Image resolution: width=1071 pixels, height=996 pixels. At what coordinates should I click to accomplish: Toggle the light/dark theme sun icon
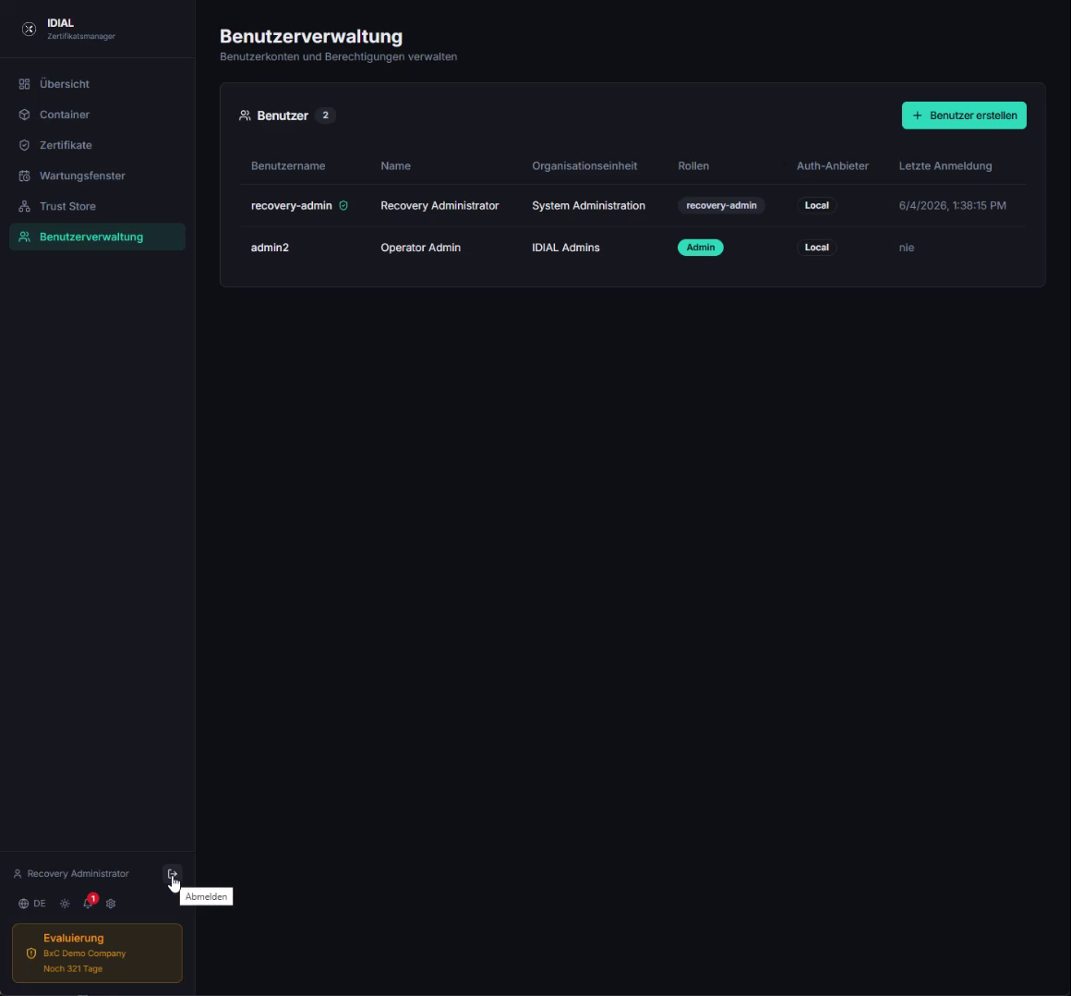click(x=65, y=903)
